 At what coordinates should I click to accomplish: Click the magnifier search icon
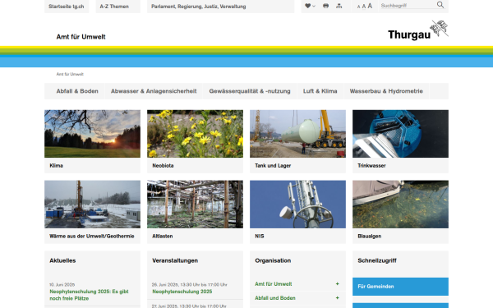tap(440, 5)
